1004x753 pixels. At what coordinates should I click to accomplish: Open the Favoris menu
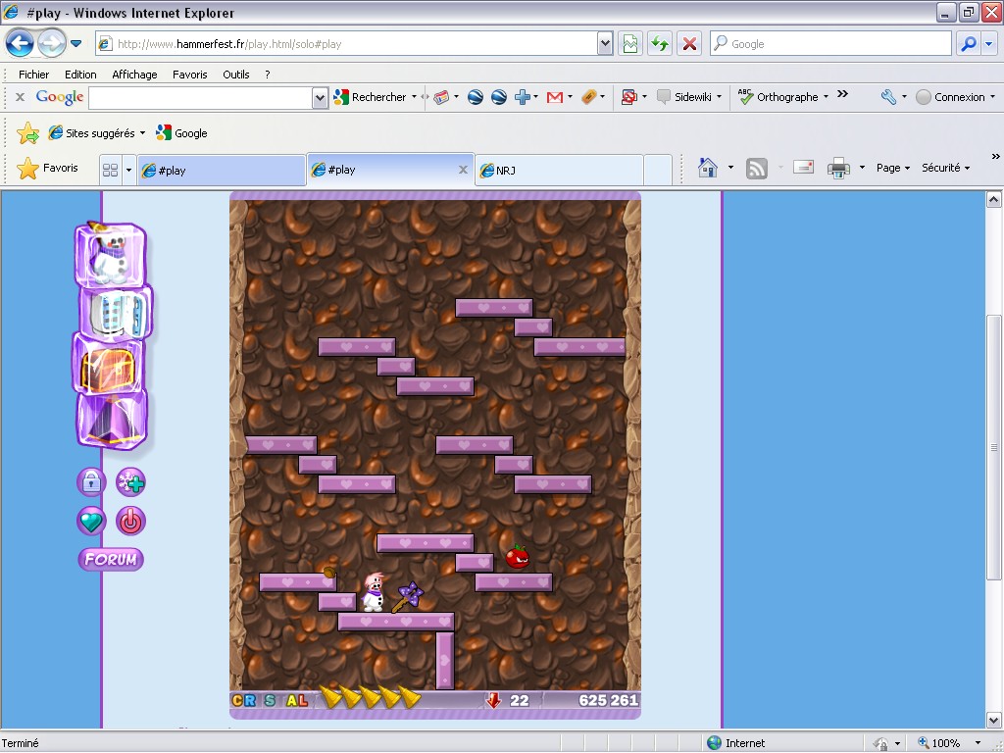point(189,75)
